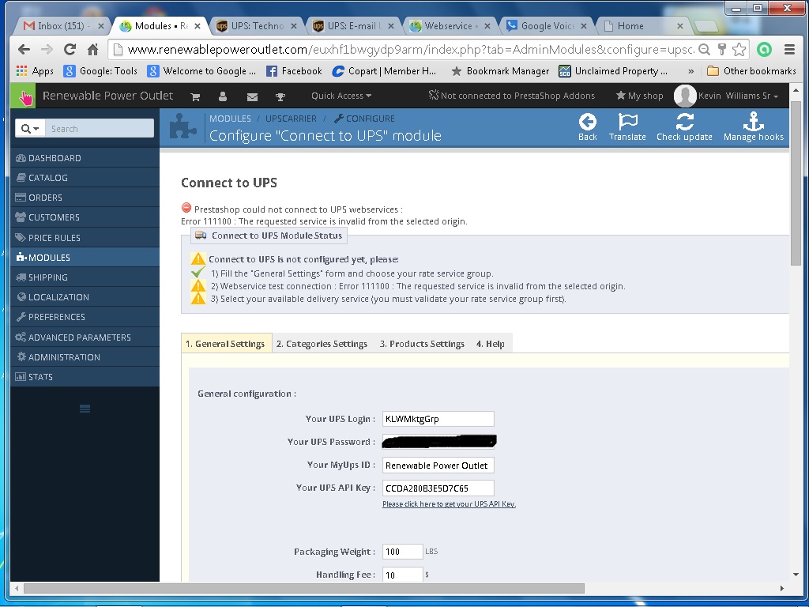Image resolution: width=809 pixels, height=607 pixels.
Task: Open the Dashboard menu item
Action: coord(85,158)
